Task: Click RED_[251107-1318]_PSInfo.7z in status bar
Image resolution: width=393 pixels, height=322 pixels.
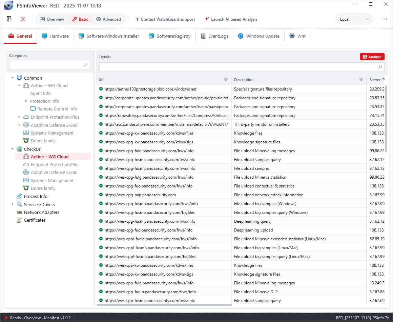Action: click(x=362, y=318)
